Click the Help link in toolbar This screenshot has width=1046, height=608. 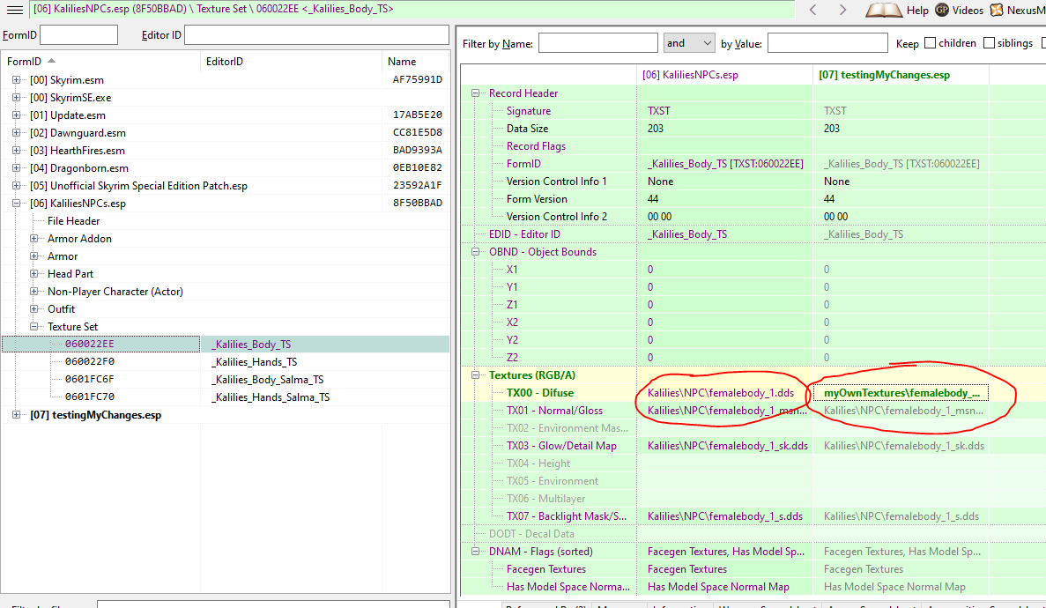pyautogui.click(x=917, y=10)
